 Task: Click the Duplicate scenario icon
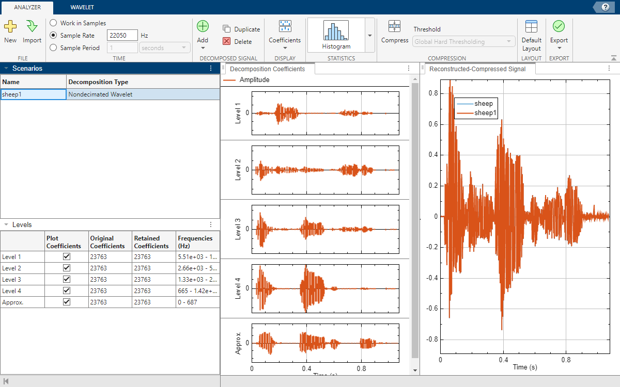(x=227, y=29)
